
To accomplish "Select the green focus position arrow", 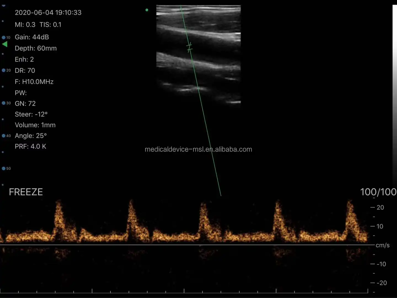I will (x=5, y=44).
